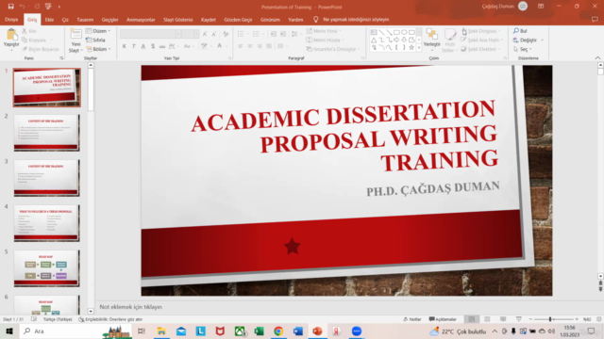Screen dimensions: 604x339
Task: Select the rectangle shape in shapes gallery
Action: 396,32
